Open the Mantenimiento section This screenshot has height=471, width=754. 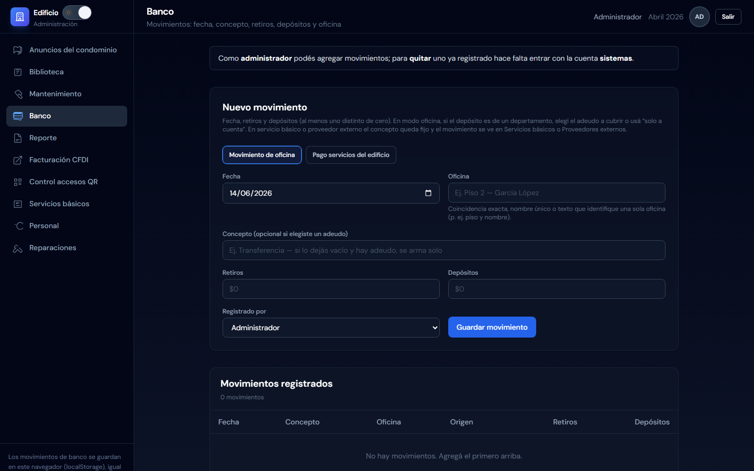tap(66, 94)
